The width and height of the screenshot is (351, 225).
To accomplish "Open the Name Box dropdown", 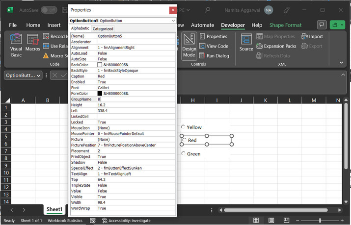I will (39, 75).
